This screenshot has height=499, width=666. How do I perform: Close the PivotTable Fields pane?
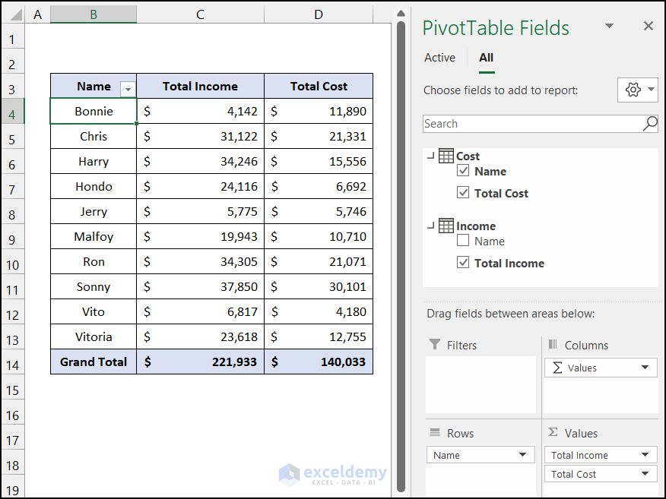click(x=649, y=27)
